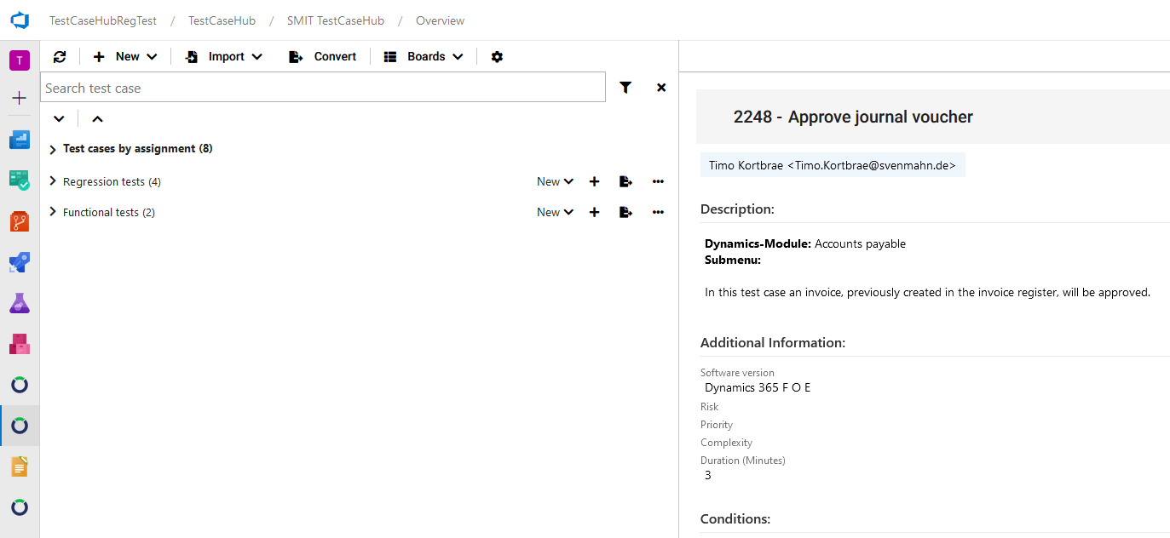Click the filter funnel icon

[625, 88]
